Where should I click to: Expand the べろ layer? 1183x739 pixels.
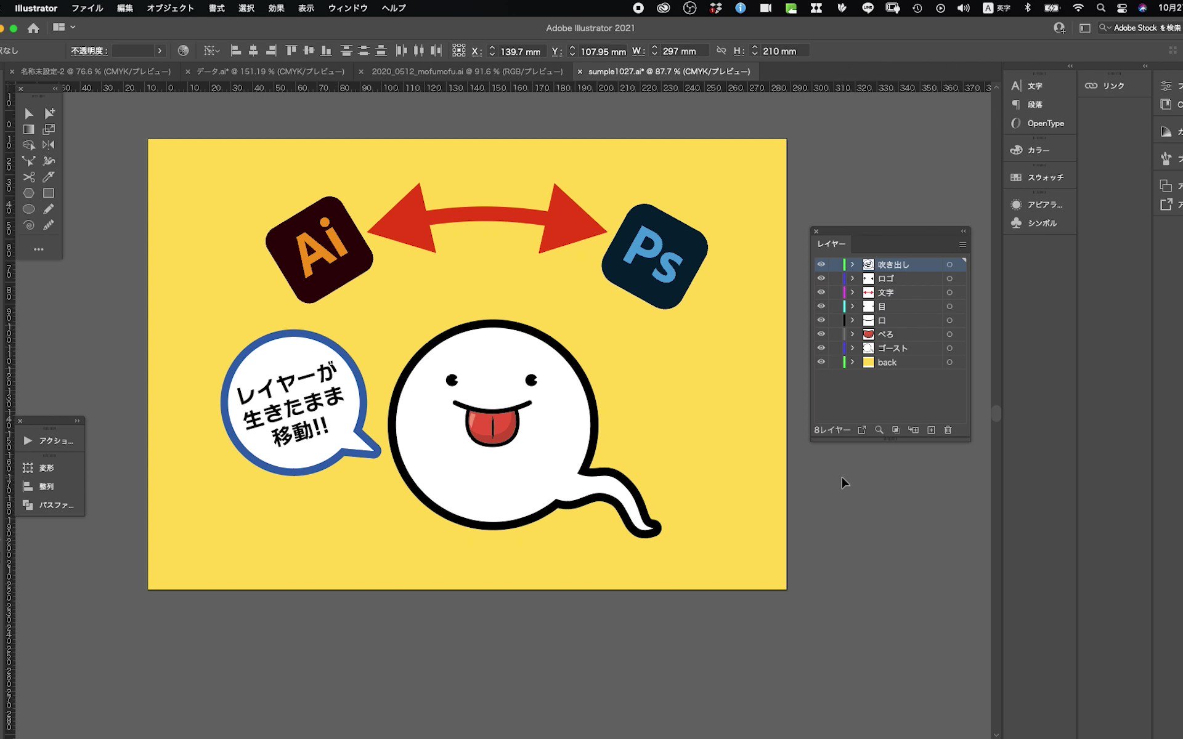tap(853, 334)
